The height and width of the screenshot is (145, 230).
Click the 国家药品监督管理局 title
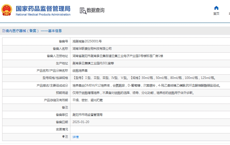coord(43,9)
